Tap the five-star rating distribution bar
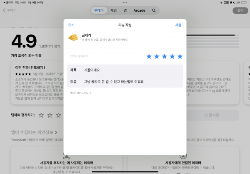Screen dimensions: 250x174 pyautogui.click(x=212, y=35)
